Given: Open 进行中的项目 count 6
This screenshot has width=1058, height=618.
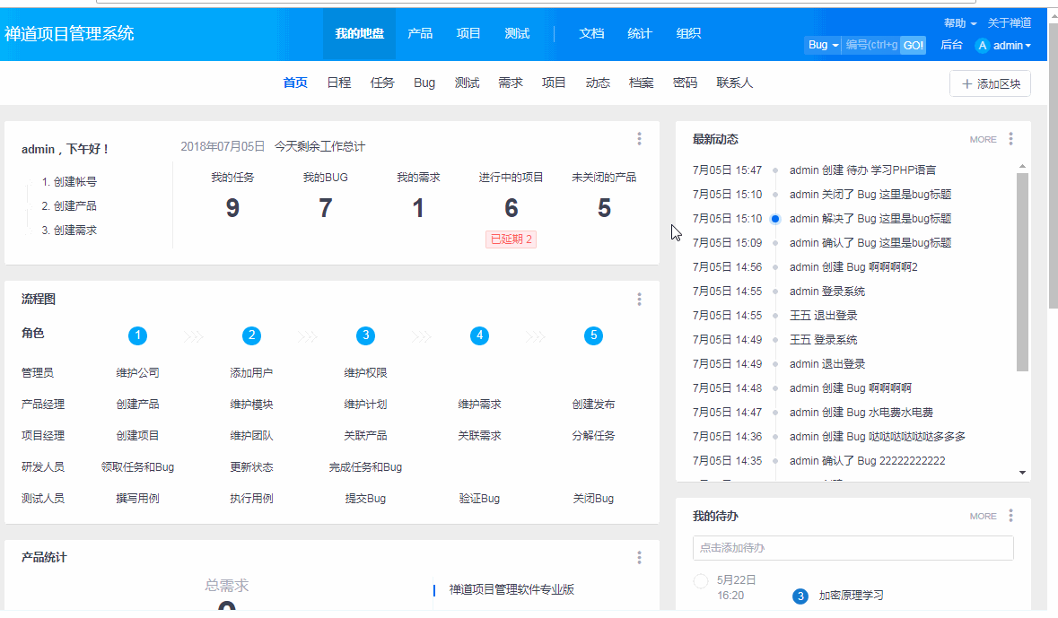Looking at the screenshot, I should (x=511, y=208).
